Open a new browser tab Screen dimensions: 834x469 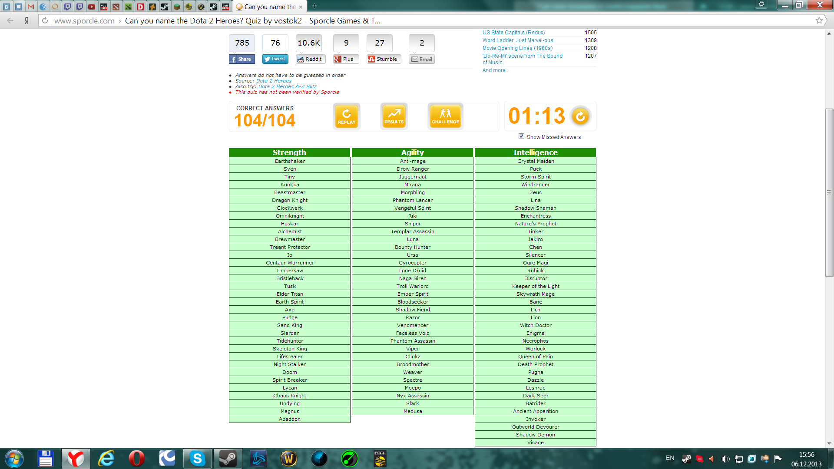[x=314, y=7]
